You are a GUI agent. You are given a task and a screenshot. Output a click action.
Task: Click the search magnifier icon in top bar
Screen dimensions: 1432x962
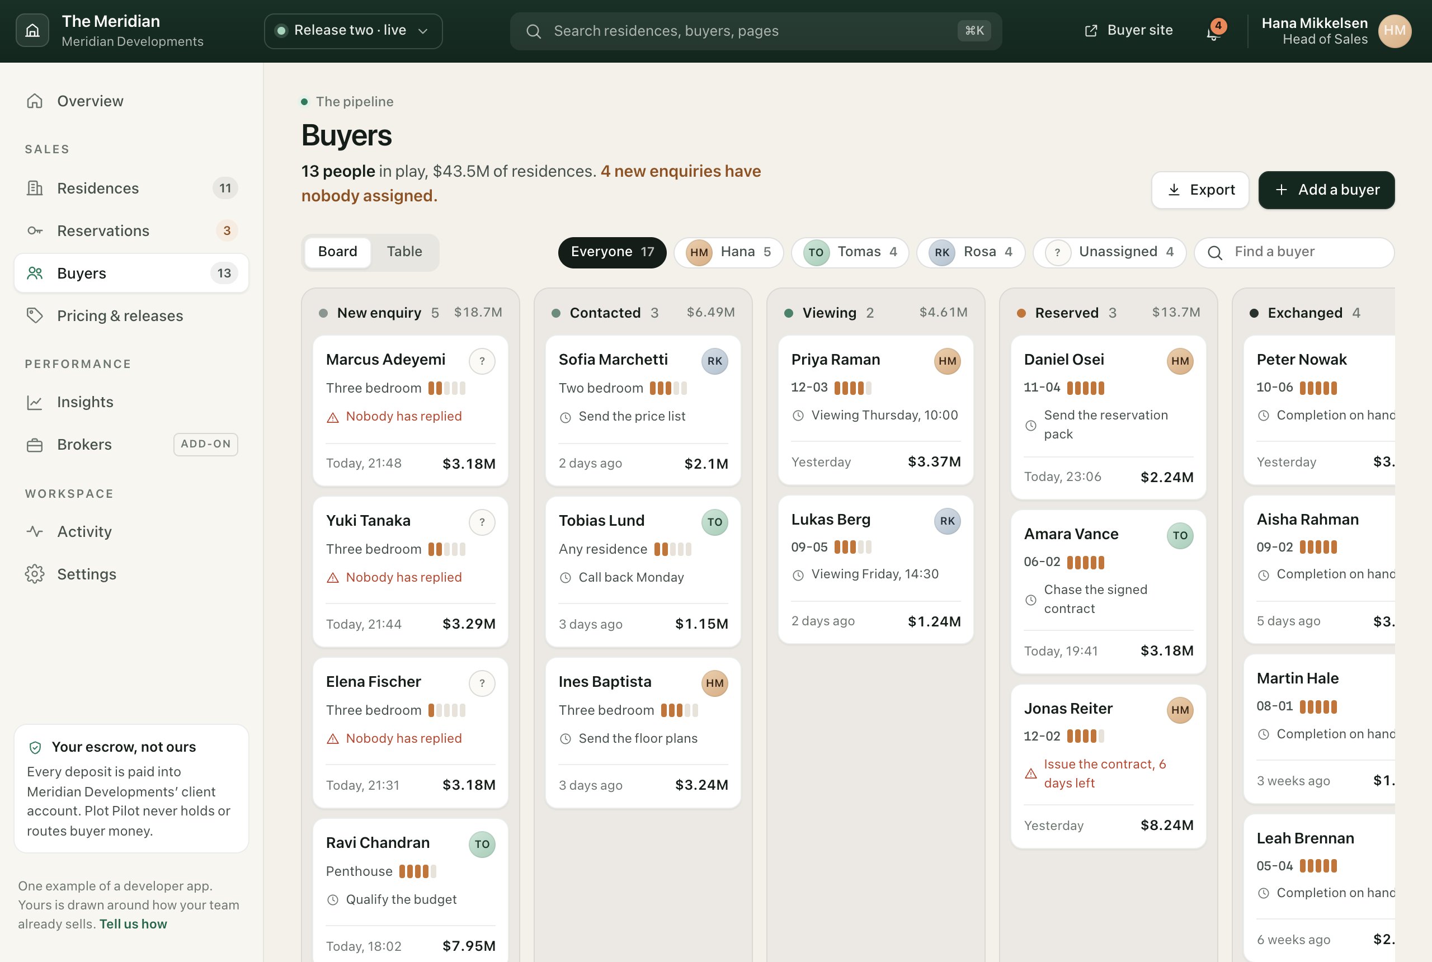pos(534,31)
